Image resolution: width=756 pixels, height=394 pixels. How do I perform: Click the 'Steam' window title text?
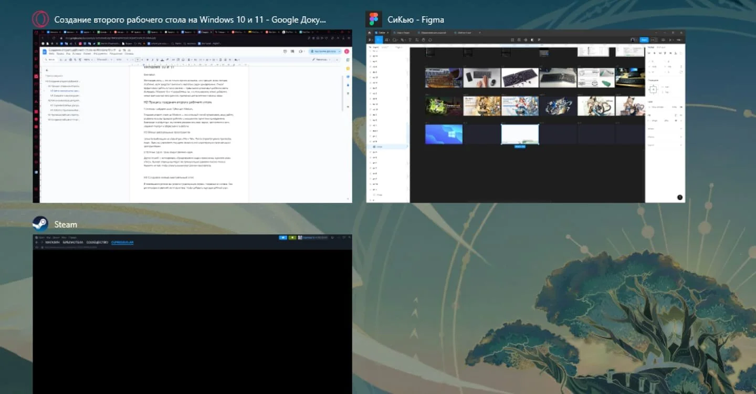click(x=66, y=224)
